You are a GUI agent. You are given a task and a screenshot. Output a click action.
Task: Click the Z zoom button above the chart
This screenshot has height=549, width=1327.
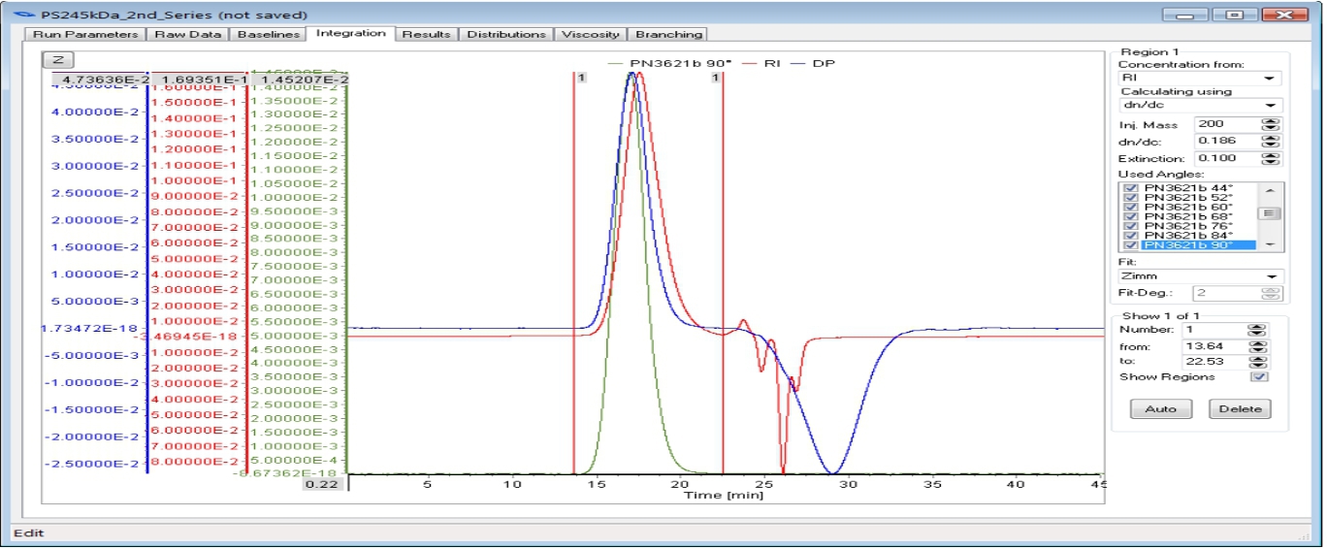pos(57,59)
